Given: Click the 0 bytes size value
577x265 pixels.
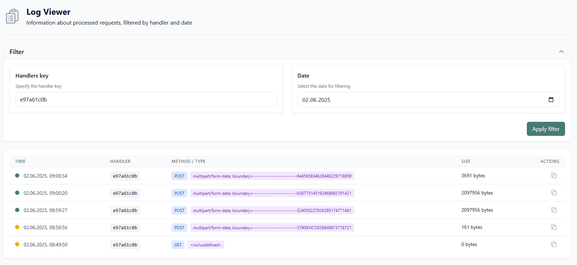Looking at the screenshot, I should 469,244.
